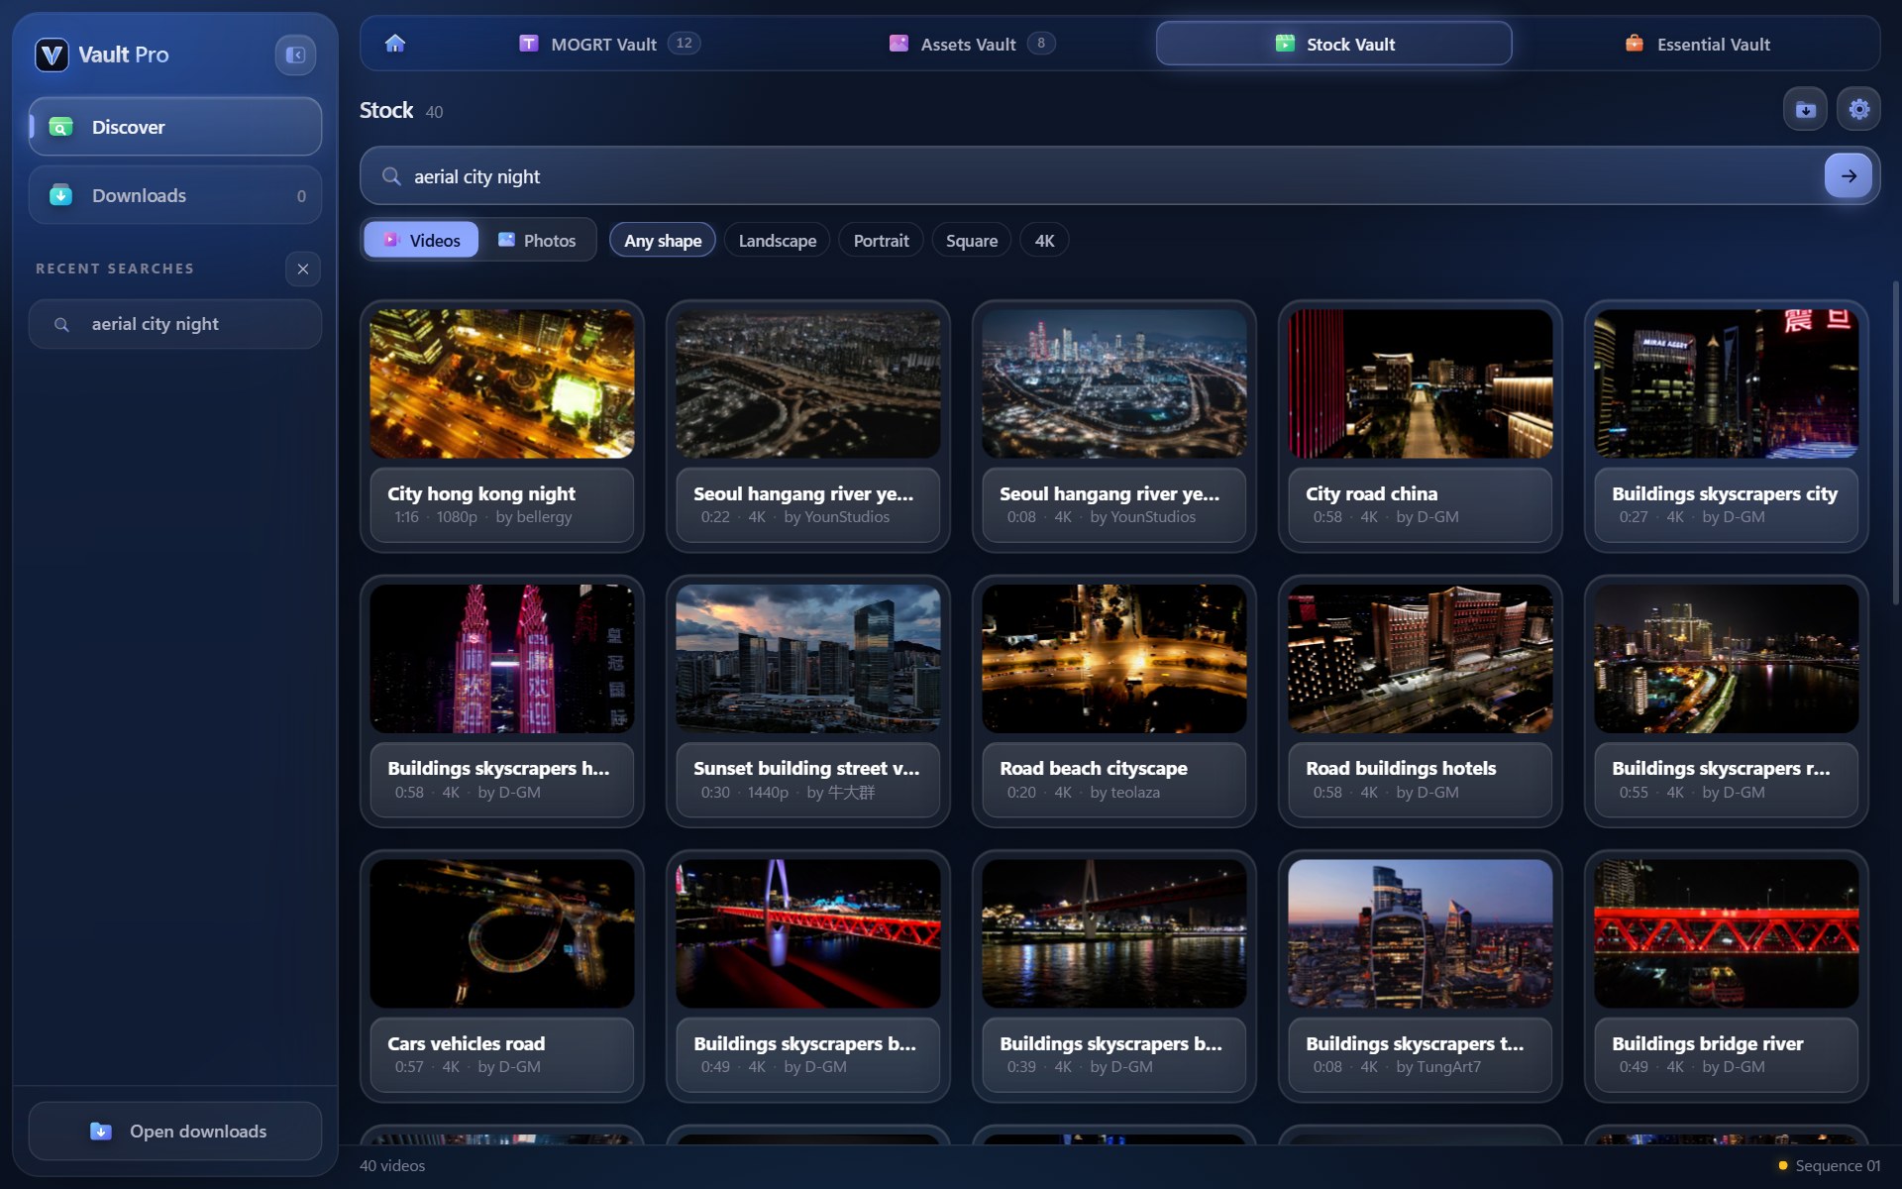Click the 40 videos status text
1902x1189 pixels.
tap(392, 1165)
